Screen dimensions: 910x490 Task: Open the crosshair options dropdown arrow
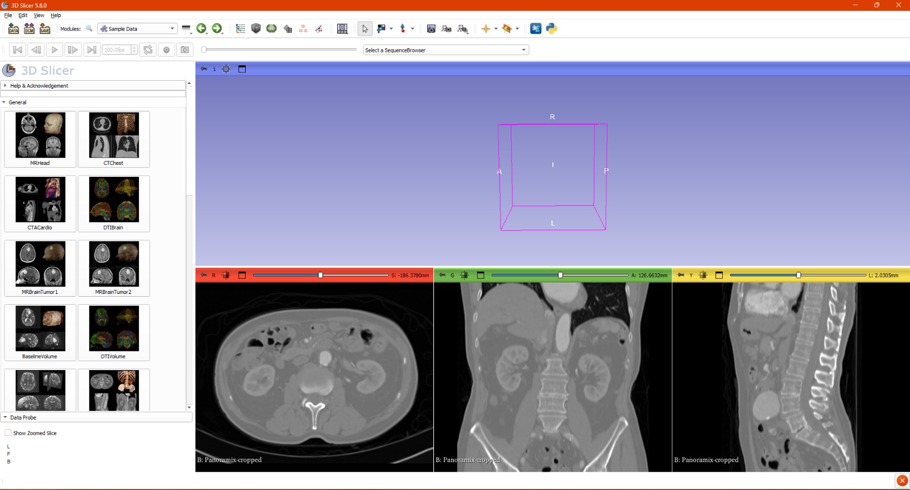[x=496, y=28]
